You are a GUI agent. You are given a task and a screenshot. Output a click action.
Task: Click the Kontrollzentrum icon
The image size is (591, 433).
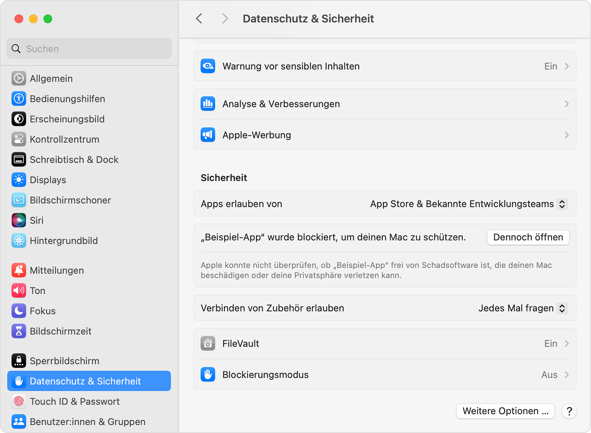pyautogui.click(x=19, y=139)
